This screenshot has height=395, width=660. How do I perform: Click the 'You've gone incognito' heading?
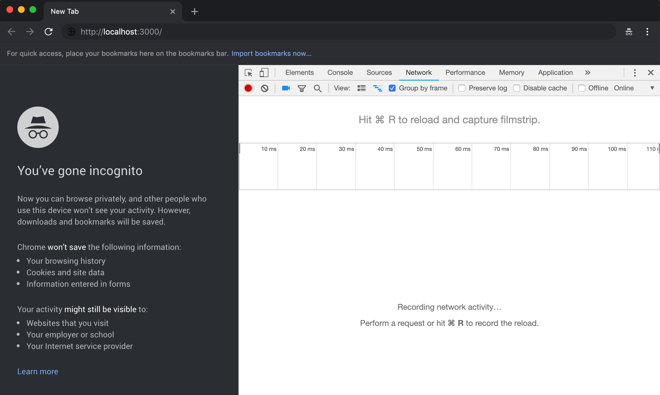(80, 171)
